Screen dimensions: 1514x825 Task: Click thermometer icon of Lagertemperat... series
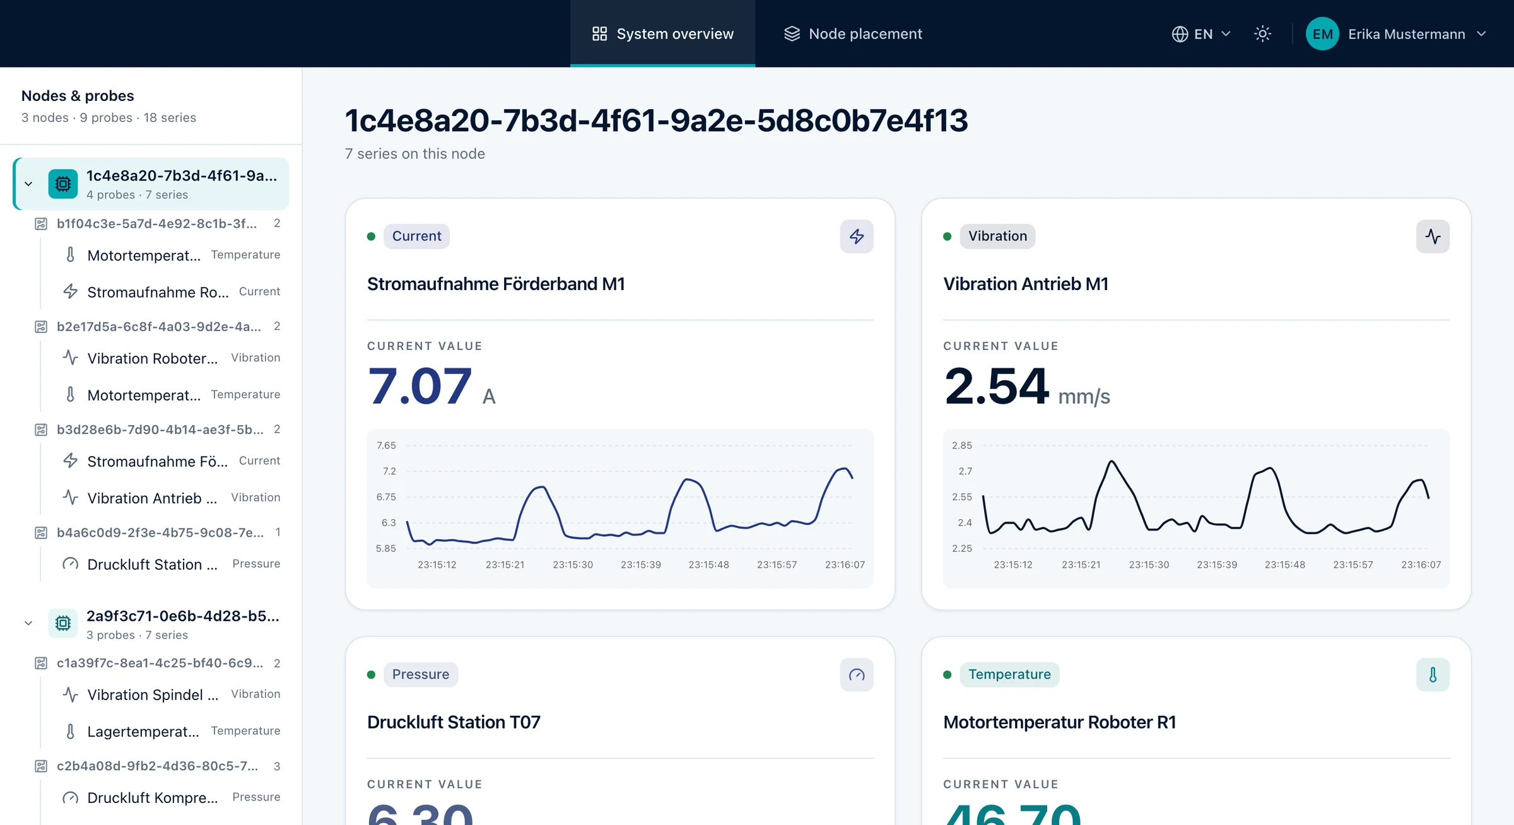click(x=71, y=732)
